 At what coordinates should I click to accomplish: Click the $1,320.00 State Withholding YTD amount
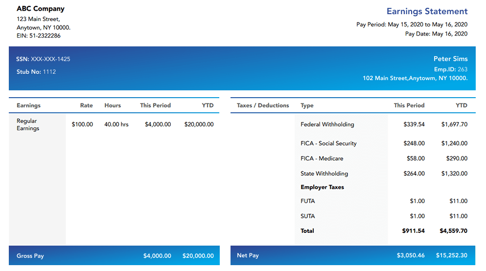click(454, 173)
